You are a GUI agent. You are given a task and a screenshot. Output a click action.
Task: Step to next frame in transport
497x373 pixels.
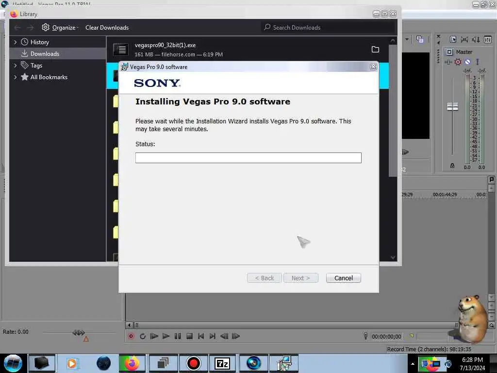pos(236,336)
